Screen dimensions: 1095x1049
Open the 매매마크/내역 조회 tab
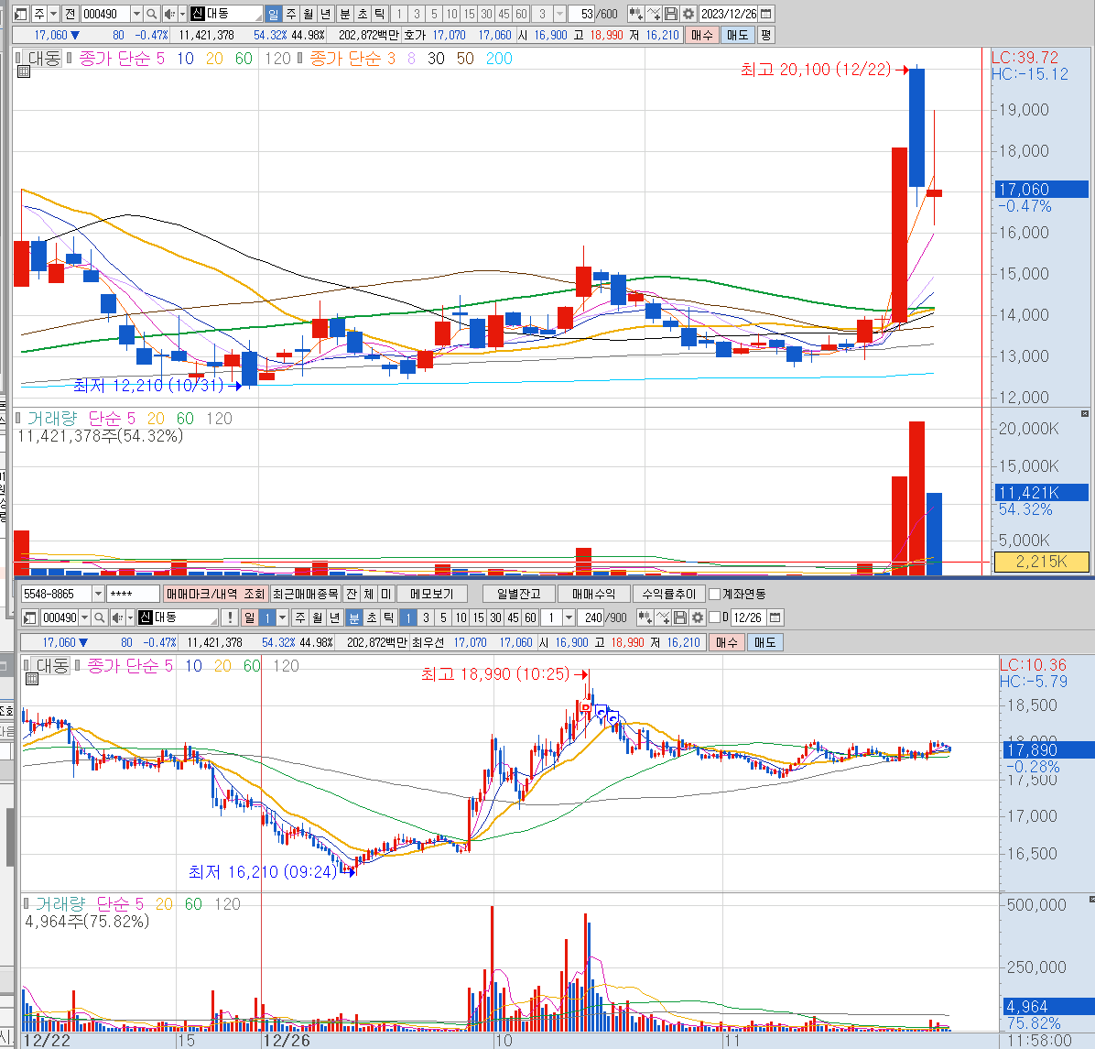pos(216,594)
